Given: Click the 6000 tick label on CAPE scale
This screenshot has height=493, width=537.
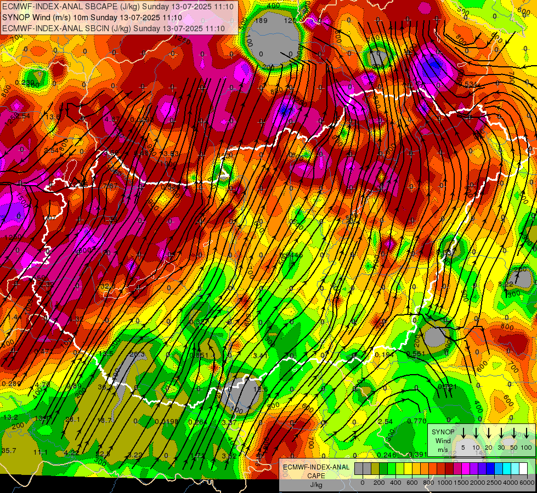Looking at the screenshot, I should [527, 483].
